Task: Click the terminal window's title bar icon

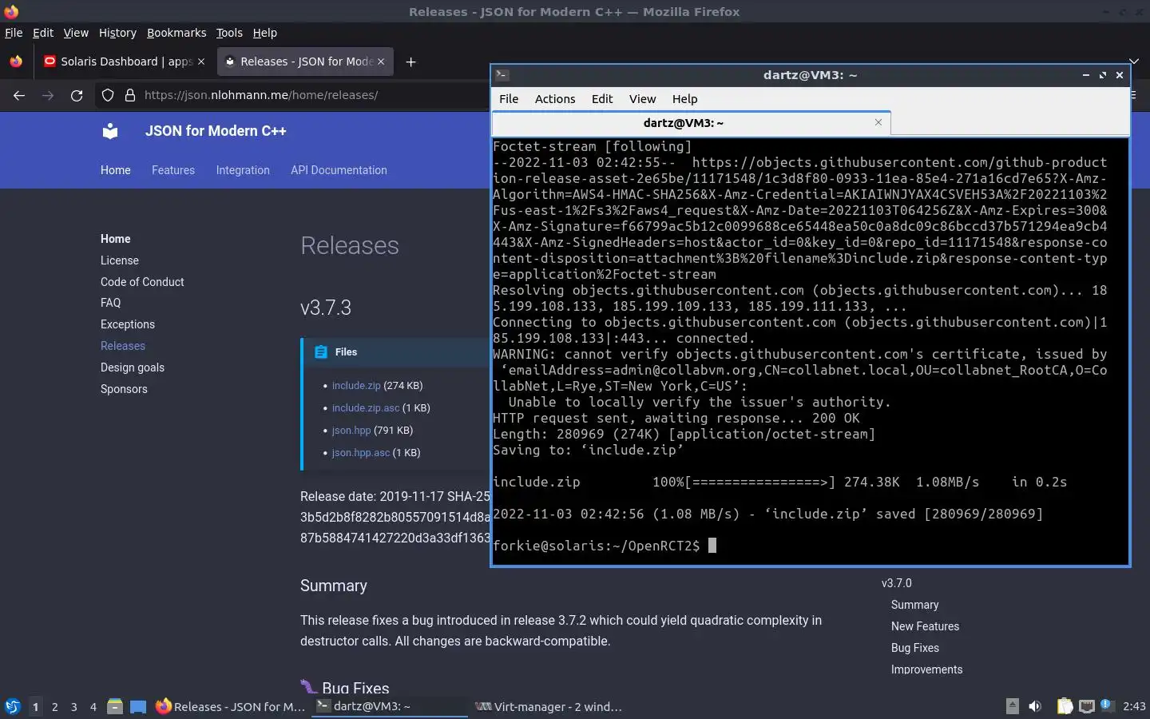Action: (x=502, y=75)
